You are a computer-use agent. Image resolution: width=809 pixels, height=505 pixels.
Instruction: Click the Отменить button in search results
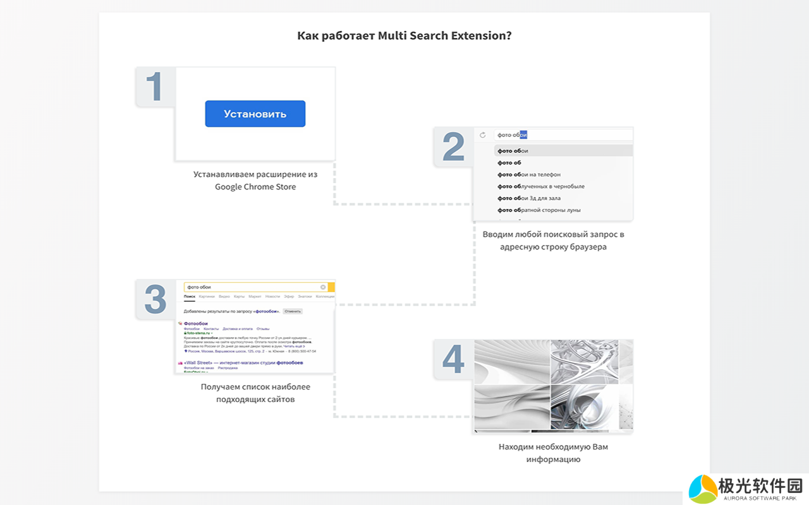point(293,311)
